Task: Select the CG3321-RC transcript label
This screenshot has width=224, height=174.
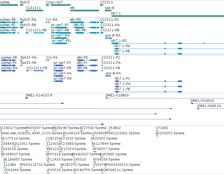Action: tap(109, 20)
